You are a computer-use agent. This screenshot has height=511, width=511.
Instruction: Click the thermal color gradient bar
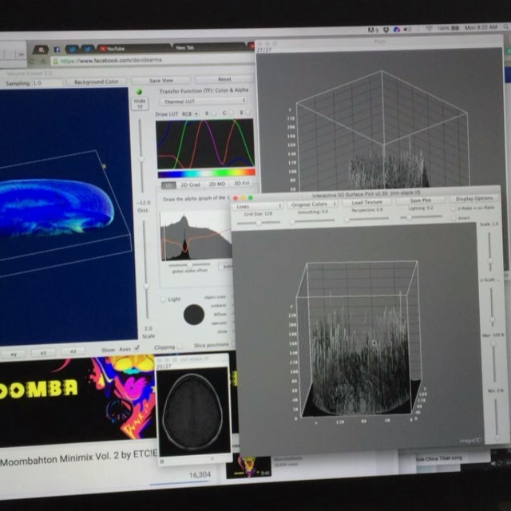point(206,172)
